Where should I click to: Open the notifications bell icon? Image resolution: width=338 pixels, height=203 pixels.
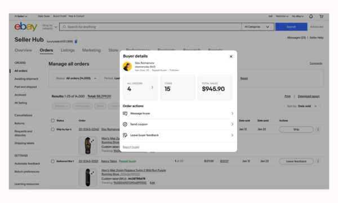[x=311, y=16]
